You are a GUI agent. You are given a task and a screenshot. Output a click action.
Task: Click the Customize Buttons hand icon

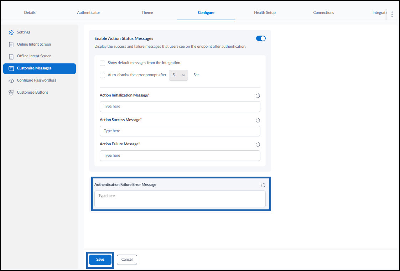[11, 93]
